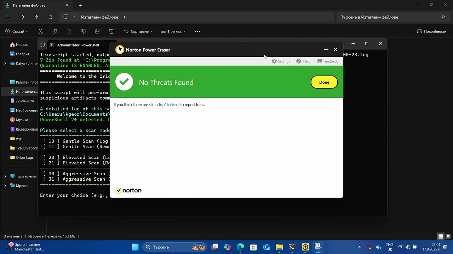Go forward in File Explorer
Screen dimensions: 453x254
point(22,17)
